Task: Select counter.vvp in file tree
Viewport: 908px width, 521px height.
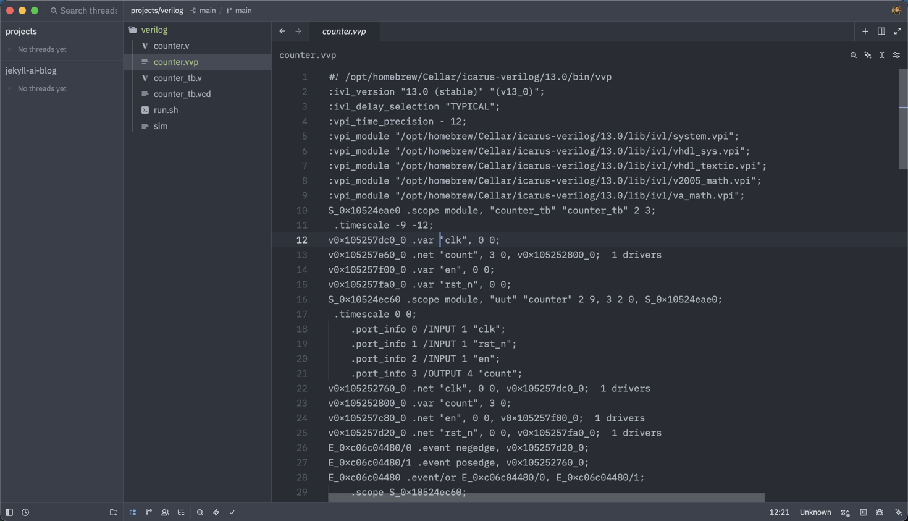Action: (x=176, y=62)
